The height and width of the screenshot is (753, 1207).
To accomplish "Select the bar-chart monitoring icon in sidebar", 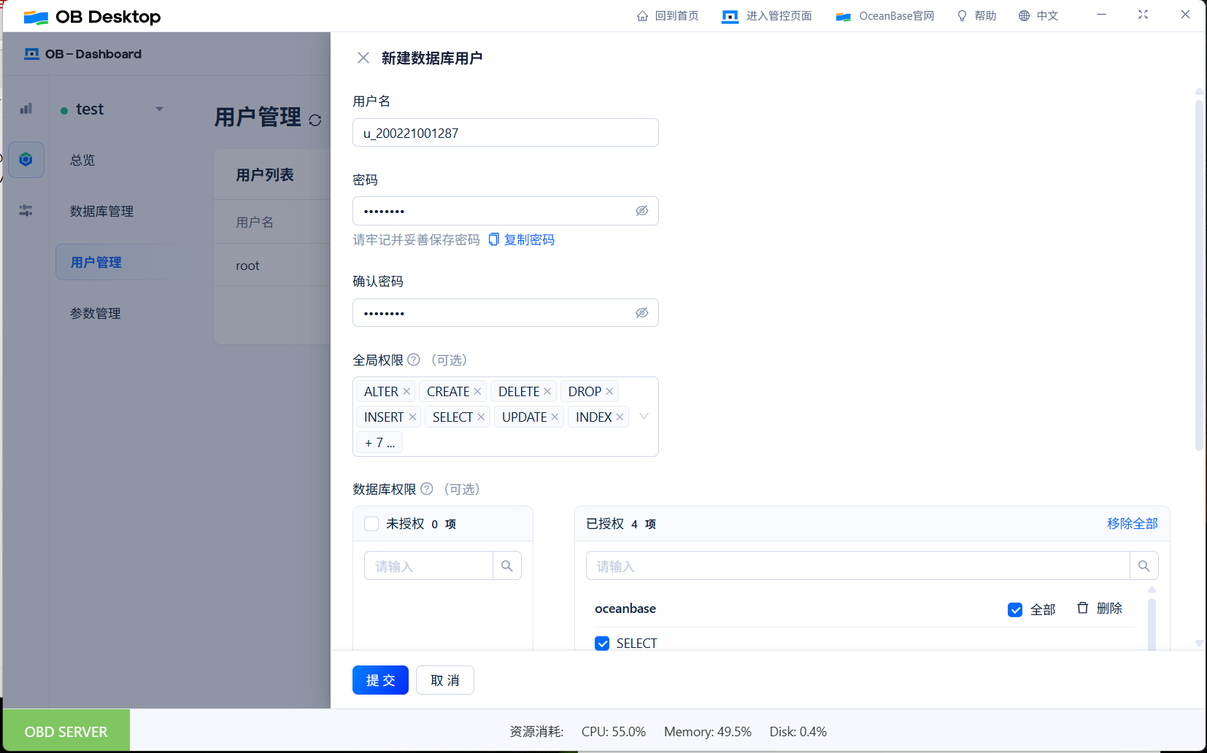I will tap(26, 108).
